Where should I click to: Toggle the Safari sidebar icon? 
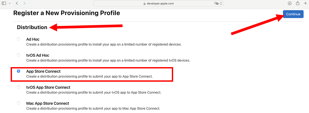pyautogui.click(x=4, y=3)
